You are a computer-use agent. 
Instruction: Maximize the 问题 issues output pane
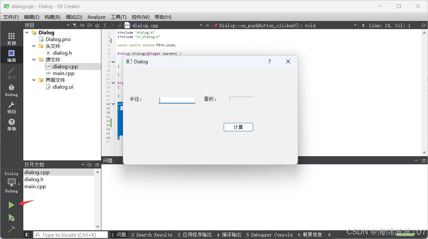[x=424, y=160]
